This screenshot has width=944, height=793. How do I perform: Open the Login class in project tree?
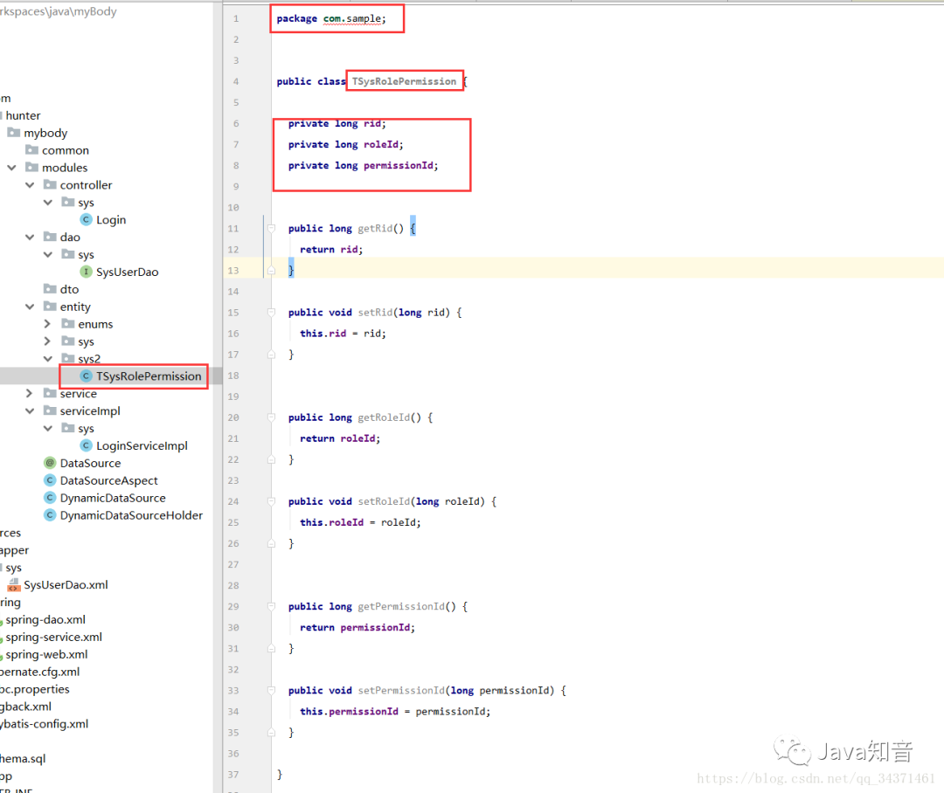[x=111, y=219]
